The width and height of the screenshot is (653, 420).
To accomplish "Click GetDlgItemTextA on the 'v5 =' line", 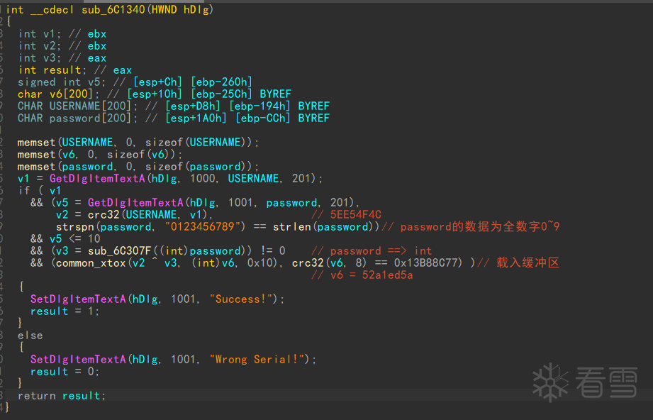I will coord(135,203).
